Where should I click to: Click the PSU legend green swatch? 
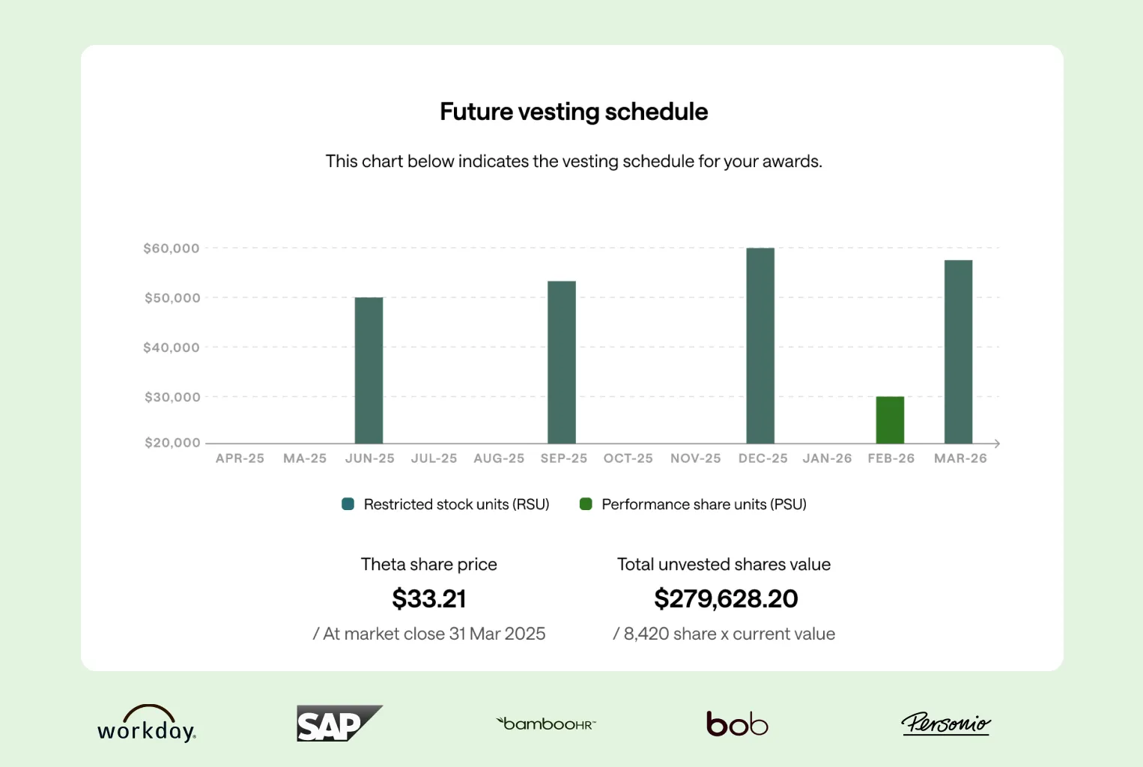pos(586,504)
